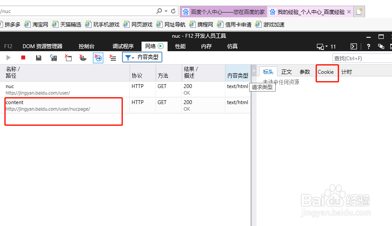The image size is (392, 226).
Task: Sort by the 协议 column header
Action: pyautogui.click(x=143, y=72)
